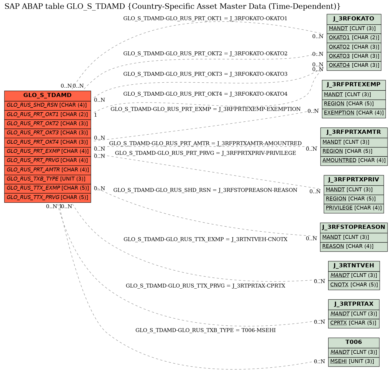Click MANDT field in J_3RFPRTXAMTR table
The height and width of the screenshot is (371, 392).
point(354,142)
